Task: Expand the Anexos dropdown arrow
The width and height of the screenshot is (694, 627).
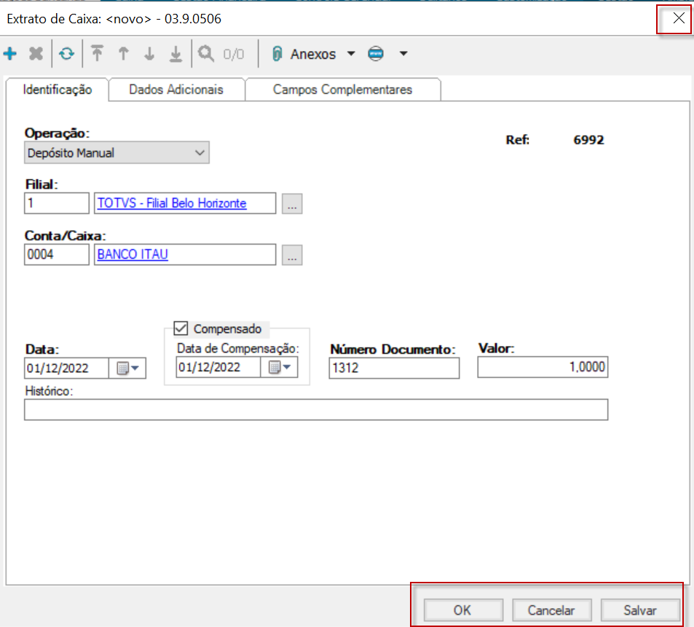Action: [x=351, y=54]
